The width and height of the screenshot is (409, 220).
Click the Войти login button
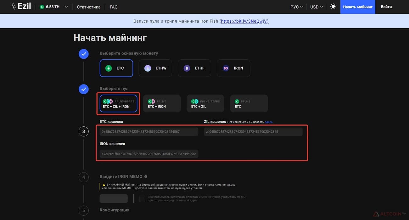[386, 7]
